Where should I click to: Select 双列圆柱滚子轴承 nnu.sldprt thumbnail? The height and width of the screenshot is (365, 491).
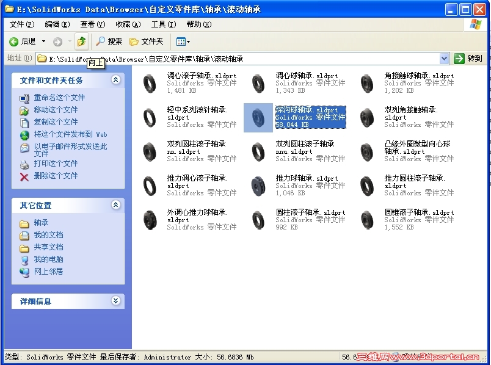click(x=258, y=152)
